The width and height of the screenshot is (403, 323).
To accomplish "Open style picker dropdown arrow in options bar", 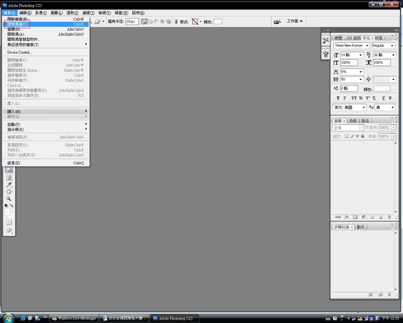I will click(201, 22).
